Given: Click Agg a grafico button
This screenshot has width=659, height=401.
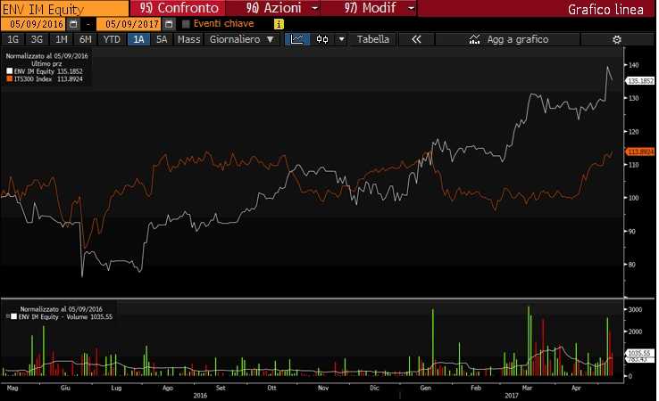Looking at the screenshot, I should (x=508, y=39).
